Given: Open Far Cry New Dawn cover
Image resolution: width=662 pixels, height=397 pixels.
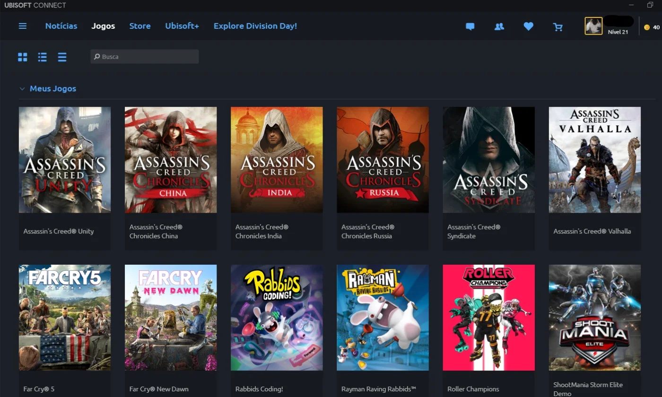Looking at the screenshot, I should [171, 318].
